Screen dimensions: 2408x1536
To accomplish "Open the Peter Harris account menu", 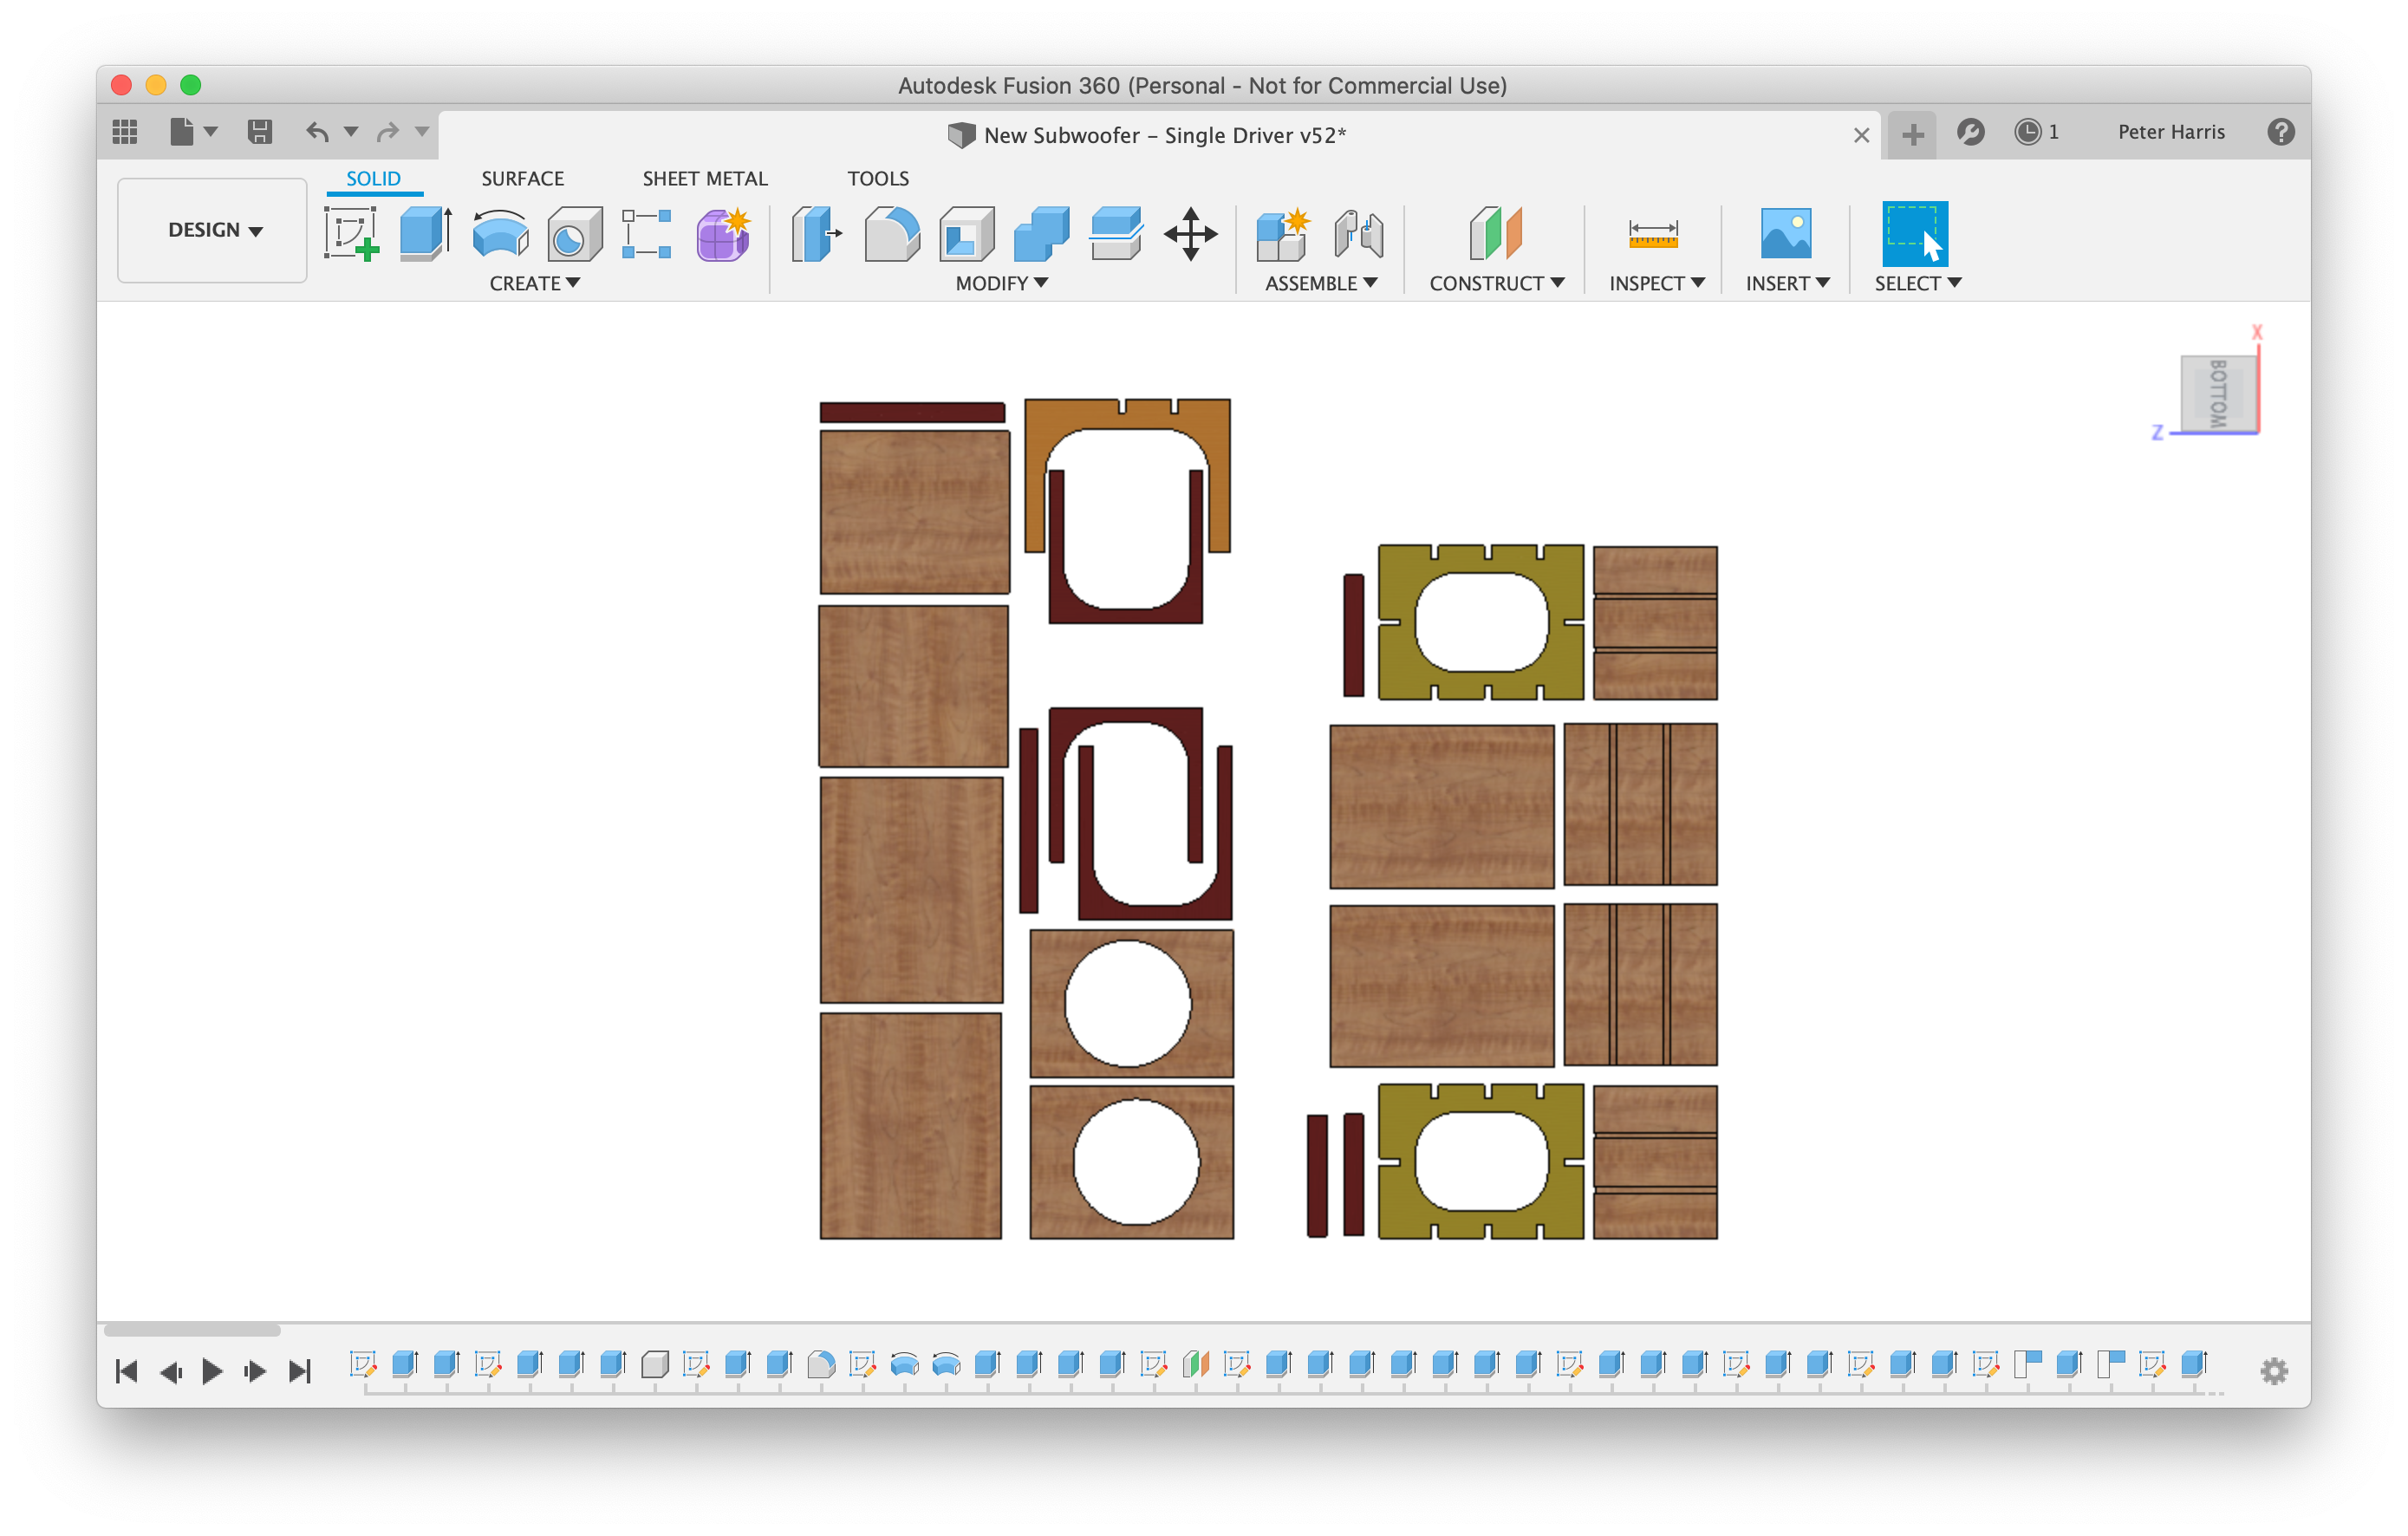I will (x=2170, y=132).
